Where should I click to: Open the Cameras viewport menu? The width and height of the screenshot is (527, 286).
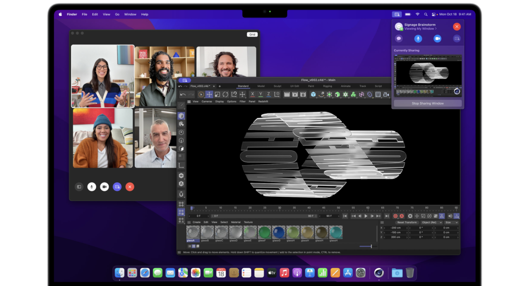coord(207,102)
